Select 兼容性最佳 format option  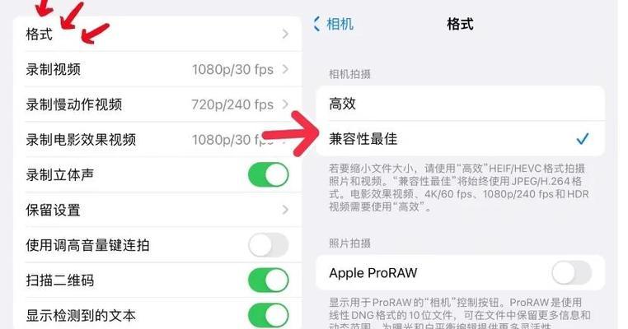pyautogui.click(x=460, y=139)
